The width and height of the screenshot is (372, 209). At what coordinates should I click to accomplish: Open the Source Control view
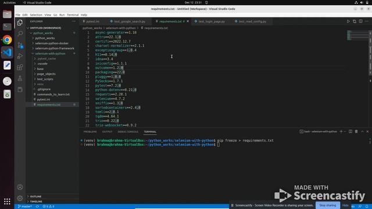pyautogui.click(x=20, y=45)
